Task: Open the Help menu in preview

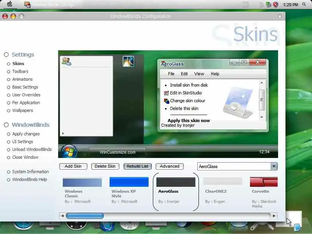Action: [215, 74]
